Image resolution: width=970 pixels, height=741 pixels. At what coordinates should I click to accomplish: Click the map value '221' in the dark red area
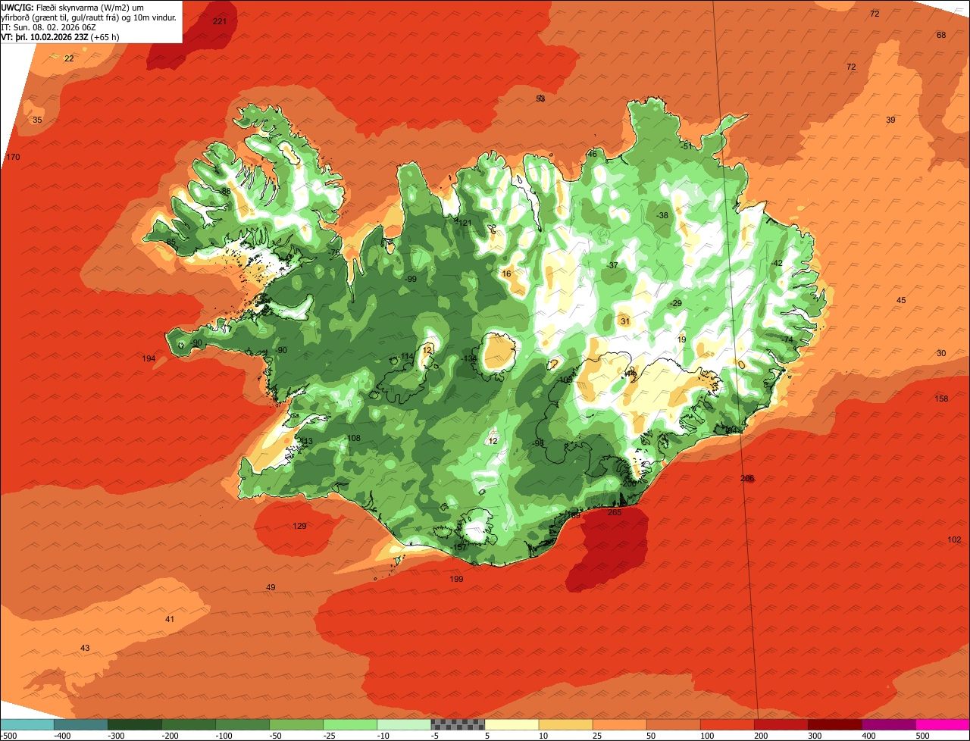220,21
